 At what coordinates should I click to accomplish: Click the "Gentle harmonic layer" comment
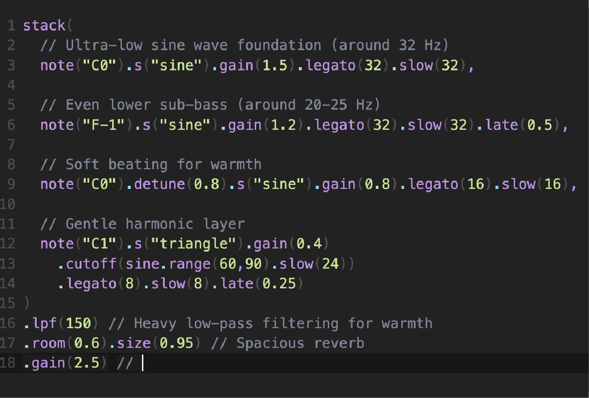tap(142, 224)
